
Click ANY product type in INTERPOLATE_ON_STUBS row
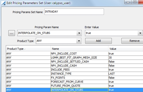(x=28, y=90)
